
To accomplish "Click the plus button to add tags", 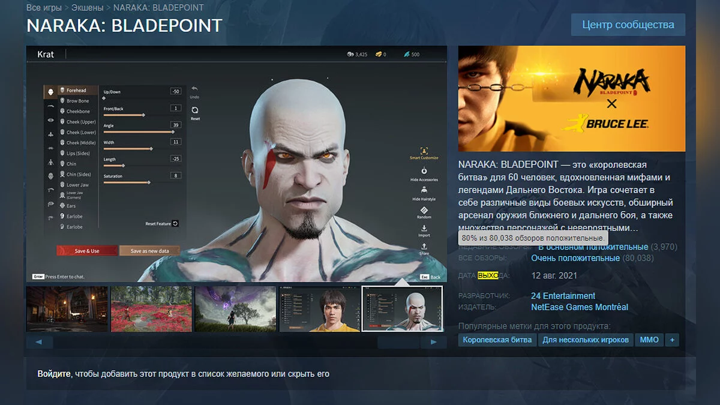I will 672,340.
